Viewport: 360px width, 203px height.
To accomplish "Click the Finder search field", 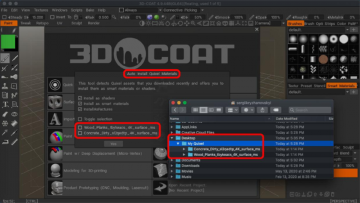I will click(x=310, y=110).
